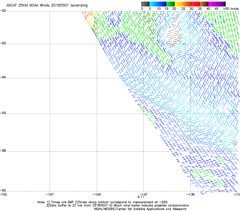This screenshot has height=211, width=240.
Task: Click the -138 longitude axis label
Action: 191,194
